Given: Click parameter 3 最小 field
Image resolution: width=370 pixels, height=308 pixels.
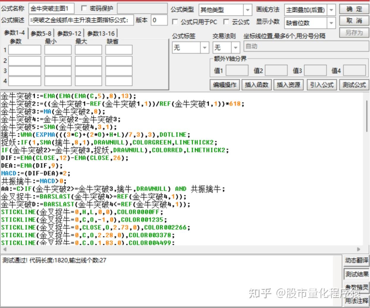Looking at the screenshot, I should (58, 71).
